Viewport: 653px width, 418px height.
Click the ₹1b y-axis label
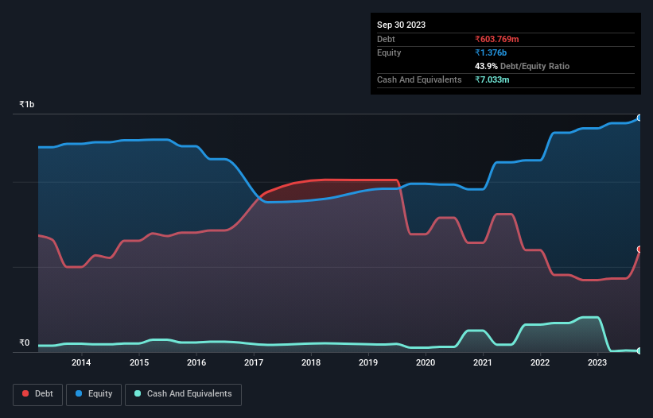pyautogui.click(x=27, y=104)
